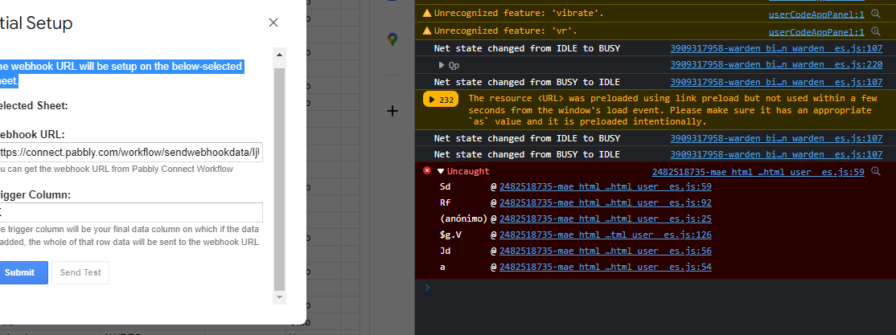Expand the Qp console object
The height and width of the screenshot is (335, 896).
(442, 65)
